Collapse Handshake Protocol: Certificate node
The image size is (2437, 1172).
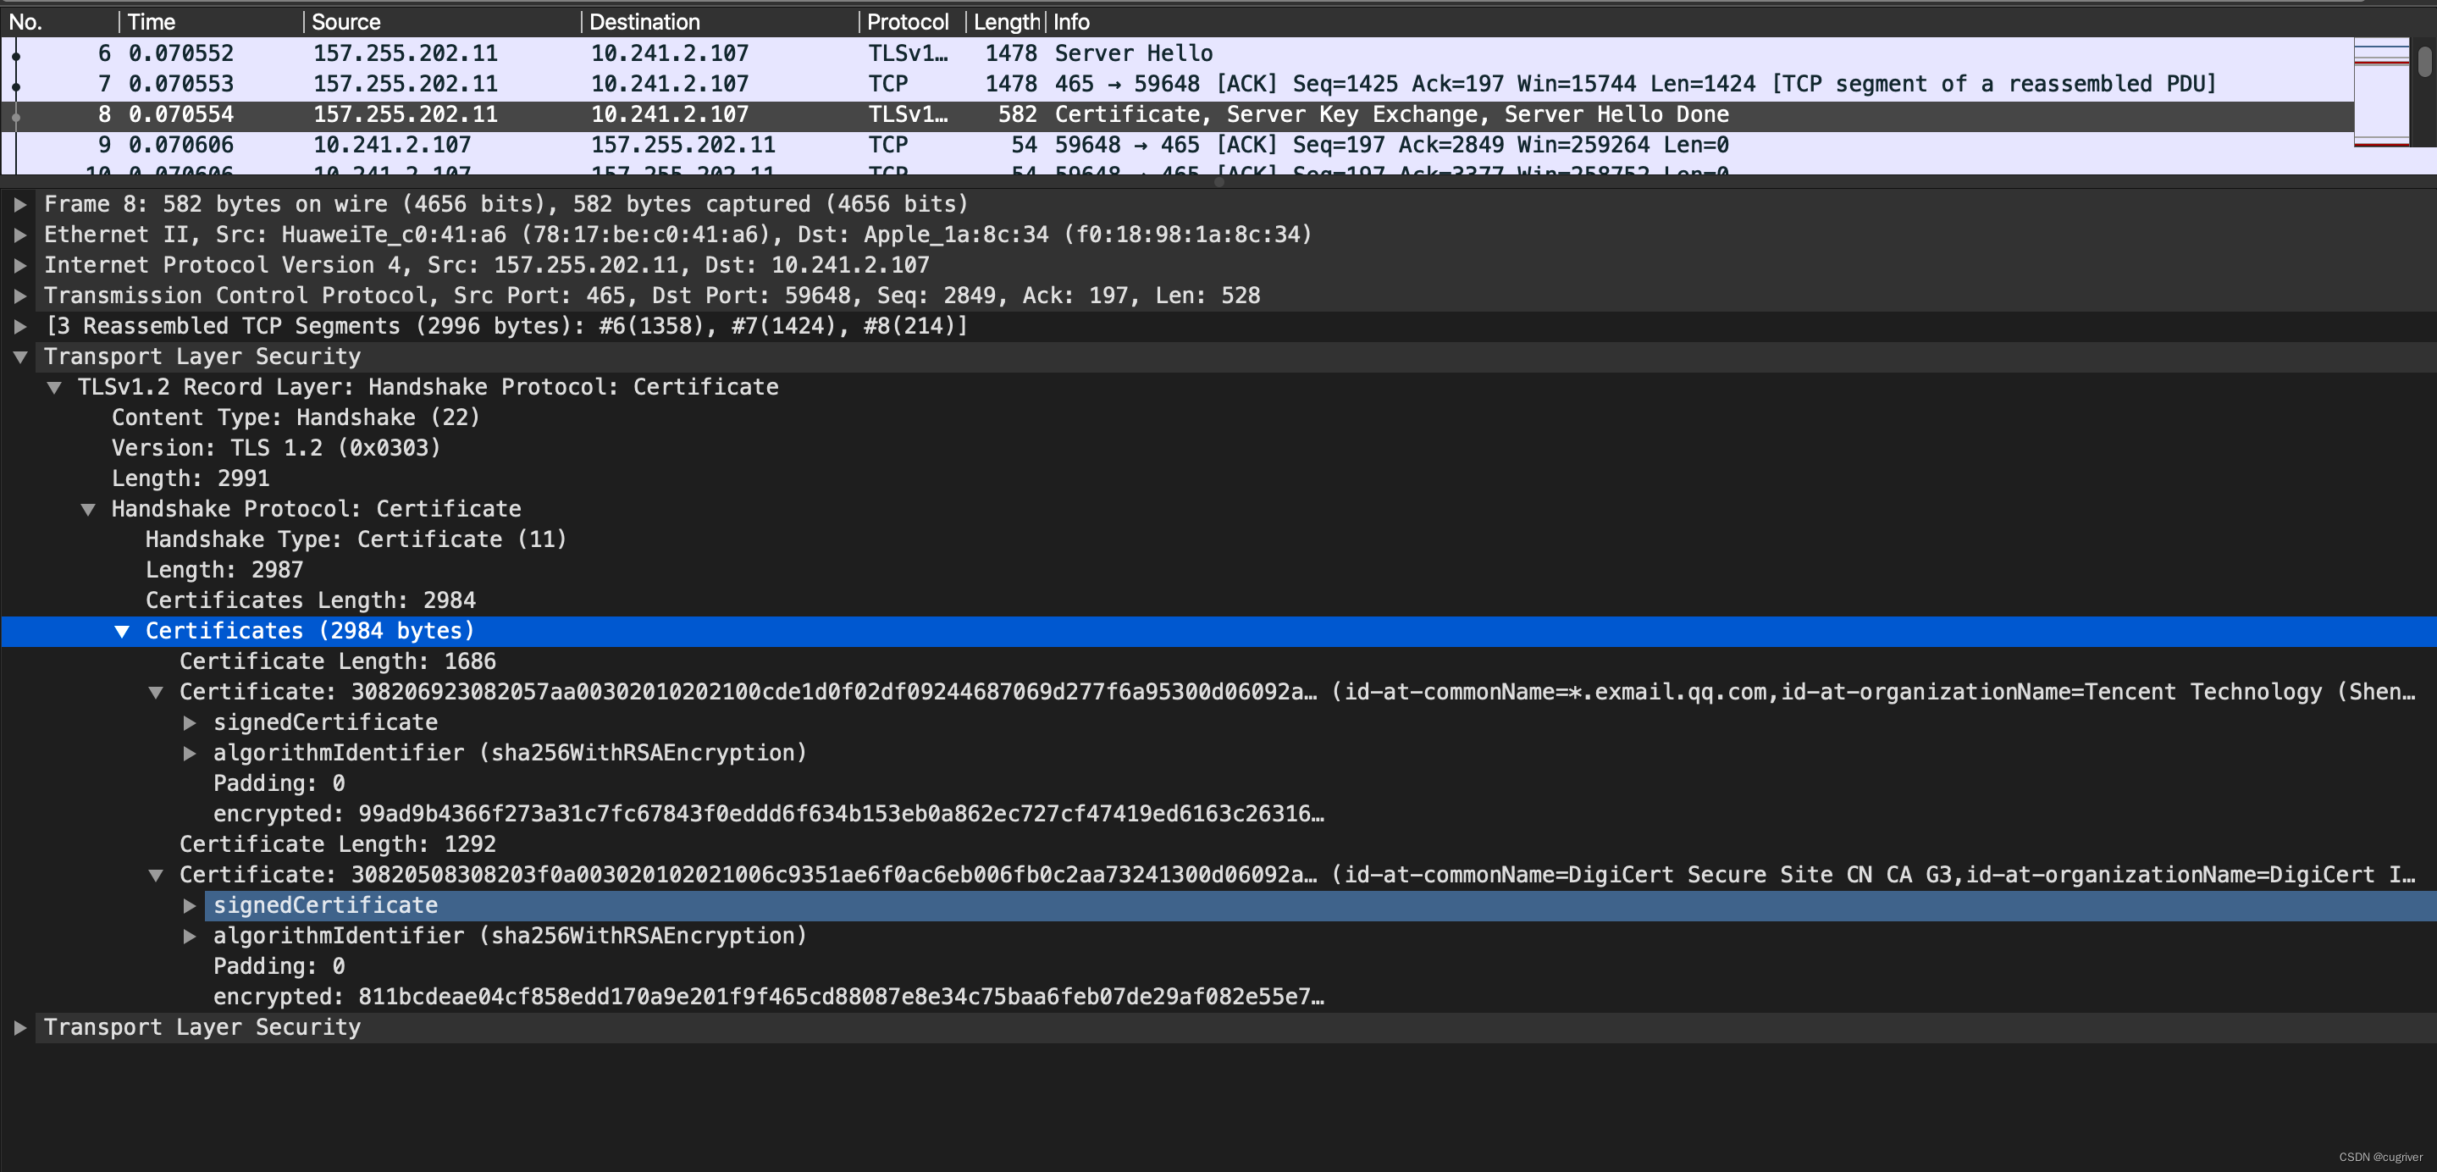pyautogui.click(x=88, y=509)
